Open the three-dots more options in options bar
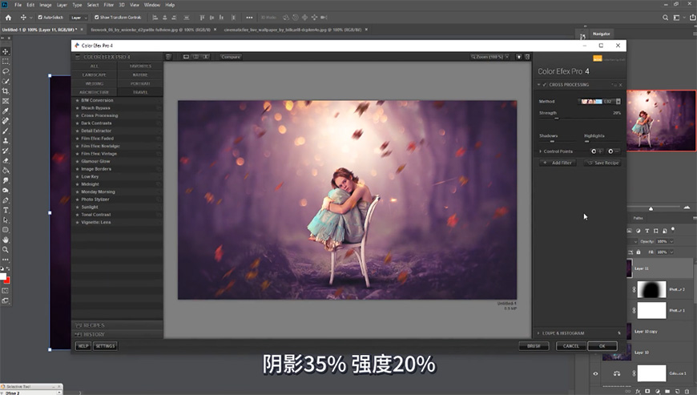This screenshot has height=395, width=697. [249, 18]
